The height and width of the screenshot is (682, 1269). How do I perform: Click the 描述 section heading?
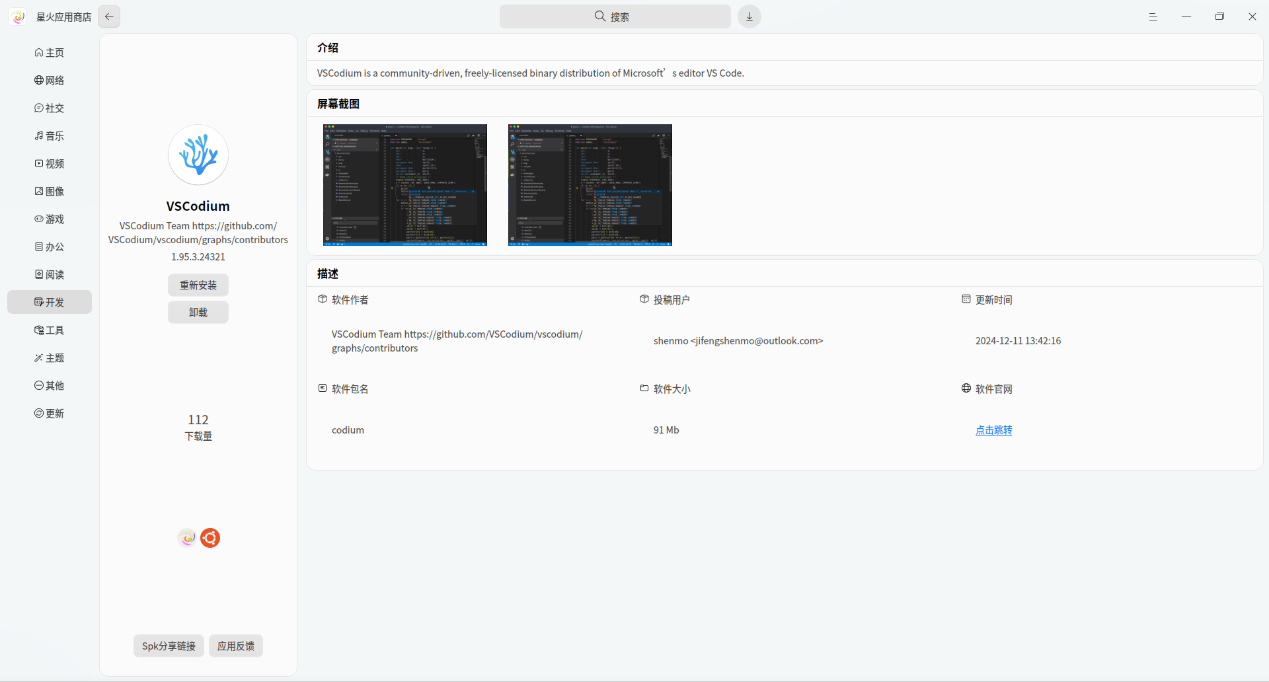[328, 274]
